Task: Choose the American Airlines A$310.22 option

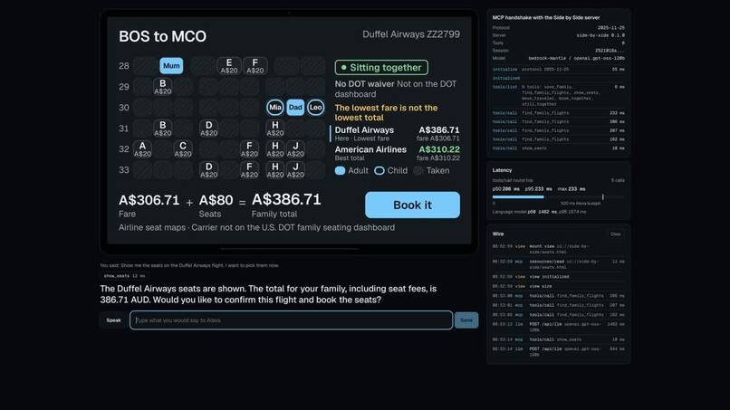Action: pos(397,153)
